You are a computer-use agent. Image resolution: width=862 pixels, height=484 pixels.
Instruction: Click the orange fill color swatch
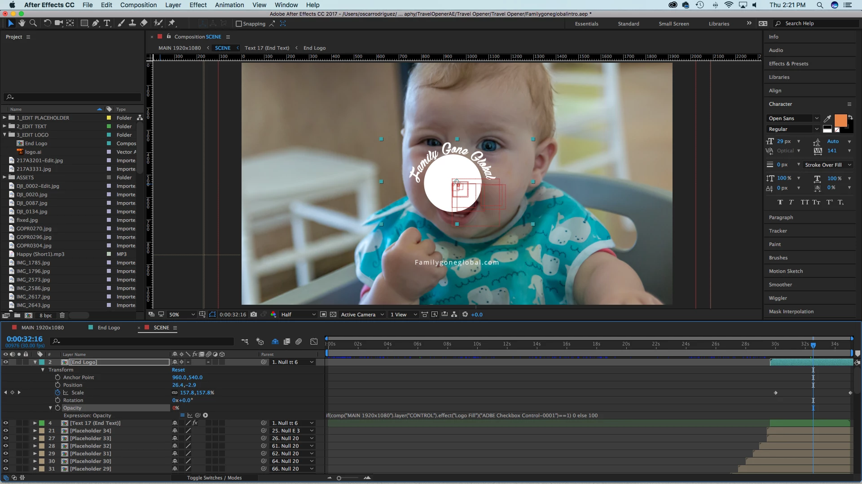click(x=840, y=121)
